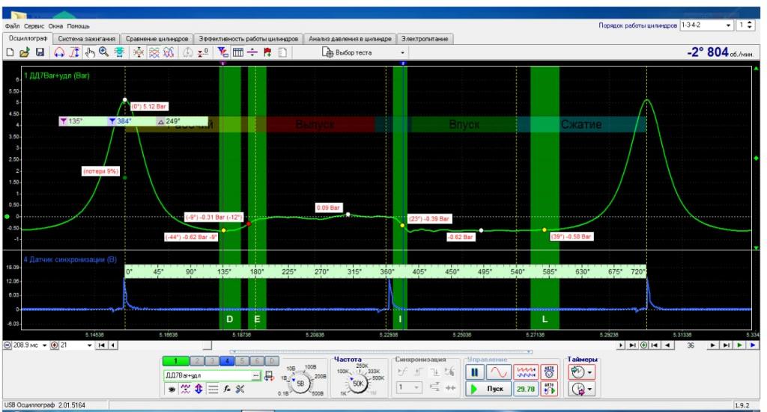Click the math function fx icon
Viewport: 767px width, 412px height.
tap(227, 389)
